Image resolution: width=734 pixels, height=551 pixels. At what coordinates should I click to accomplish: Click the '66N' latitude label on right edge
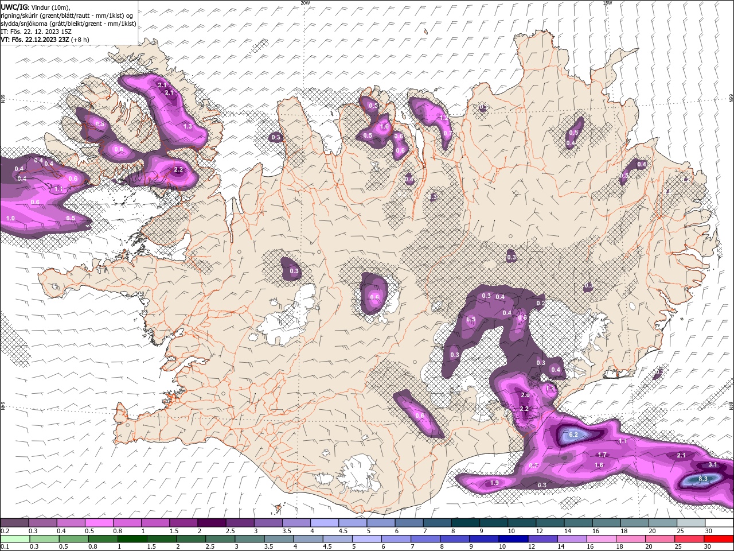[731, 99]
